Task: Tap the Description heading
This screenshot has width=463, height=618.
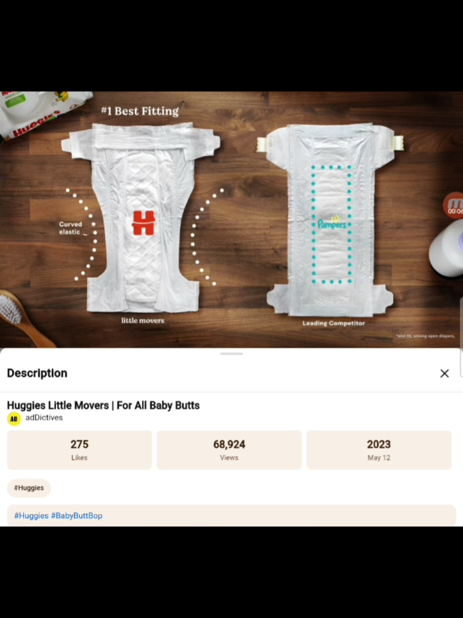Action: pos(37,373)
